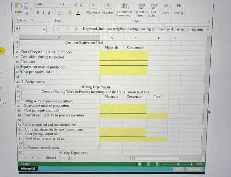
Task: Click previous sheet navigation arrow
Action: click(26, 158)
